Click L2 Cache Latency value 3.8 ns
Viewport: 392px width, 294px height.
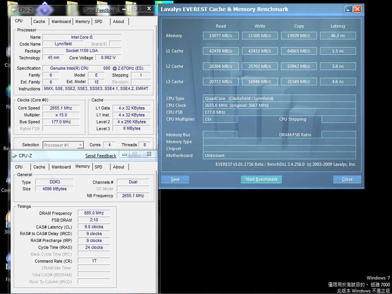click(x=338, y=66)
